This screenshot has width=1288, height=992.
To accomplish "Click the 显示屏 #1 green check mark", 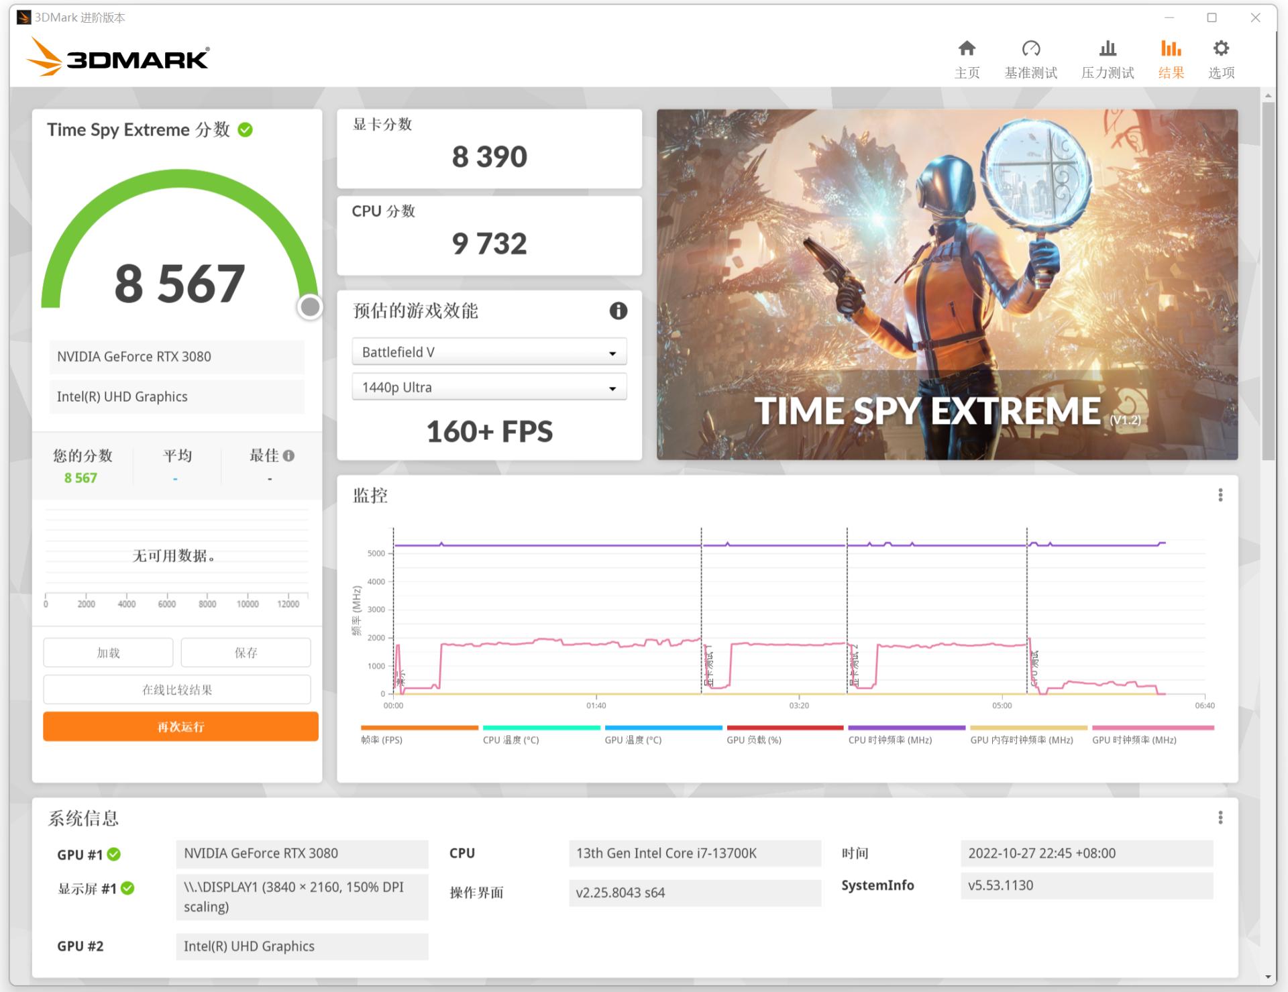I will point(127,889).
